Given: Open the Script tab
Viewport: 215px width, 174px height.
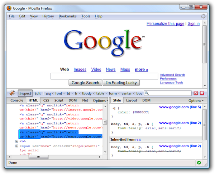Looking at the screenshot, I should [x=59, y=100].
